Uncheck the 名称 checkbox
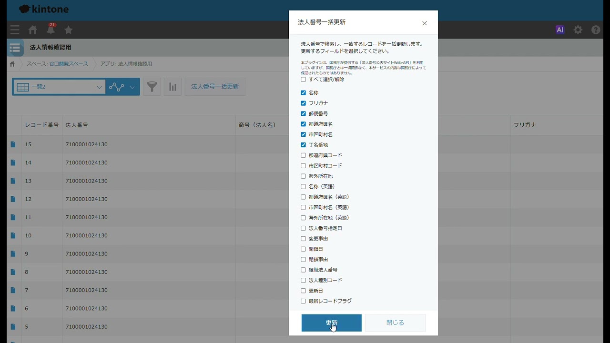Screen dimensions: 610x343 tap(303, 93)
